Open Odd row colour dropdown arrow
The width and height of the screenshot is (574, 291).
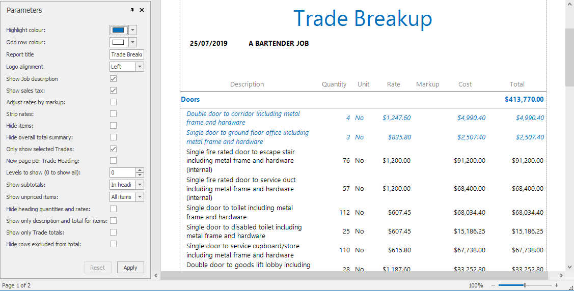(x=133, y=42)
